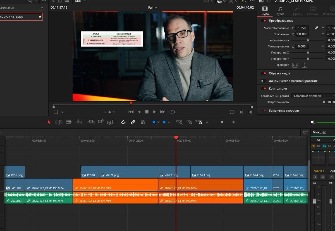335x231 pixels.
Task: Activate the Trim Edit mode tool
Action: click(x=59, y=122)
